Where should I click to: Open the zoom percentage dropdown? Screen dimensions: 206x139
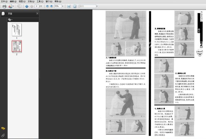pyautogui.click(x=61, y=6)
